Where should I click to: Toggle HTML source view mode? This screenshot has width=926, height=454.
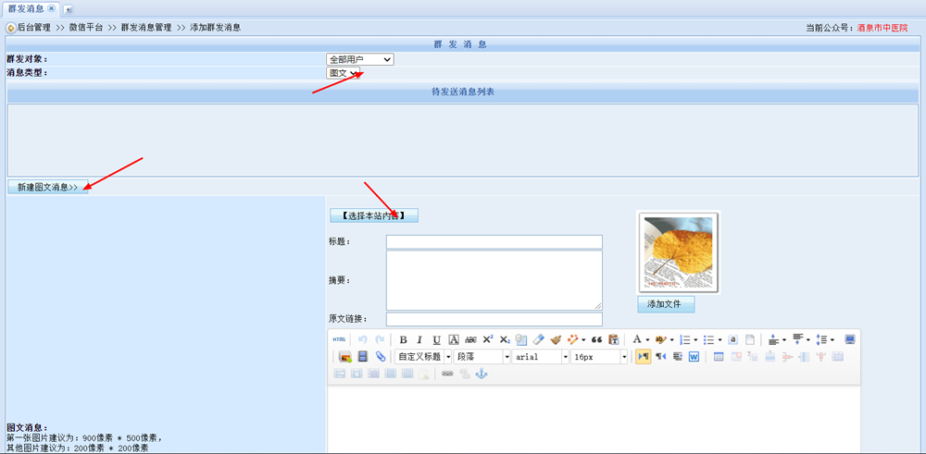340,340
